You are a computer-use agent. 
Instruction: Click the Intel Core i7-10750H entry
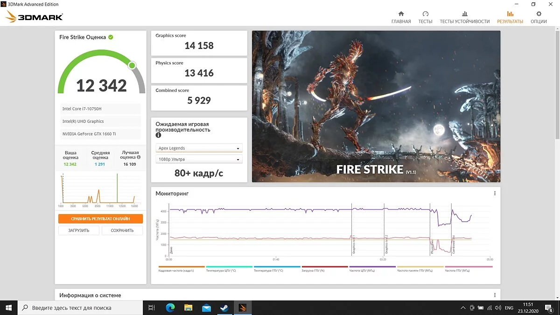tap(100, 109)
